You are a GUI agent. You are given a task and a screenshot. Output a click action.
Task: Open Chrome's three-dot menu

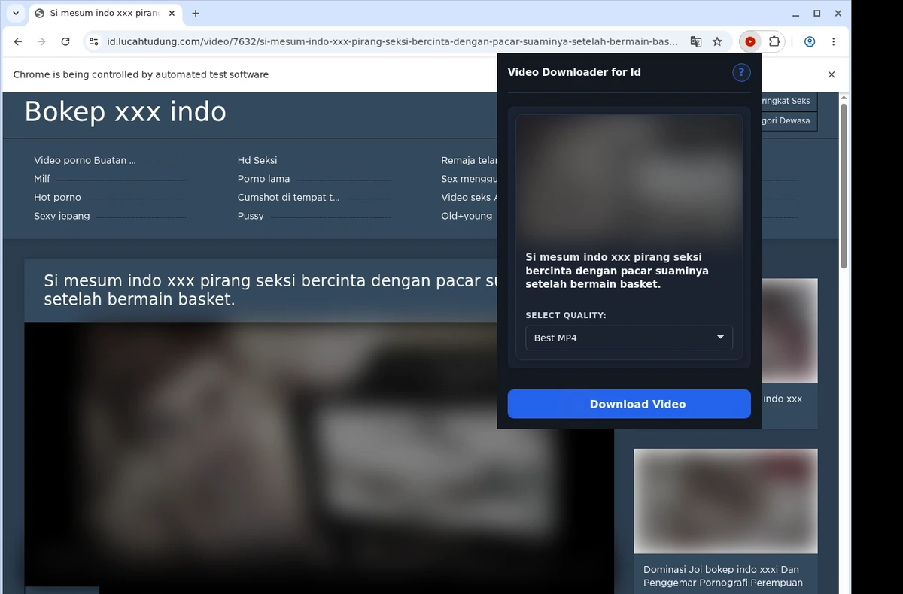pyautogui.click(x=833, y=42)
